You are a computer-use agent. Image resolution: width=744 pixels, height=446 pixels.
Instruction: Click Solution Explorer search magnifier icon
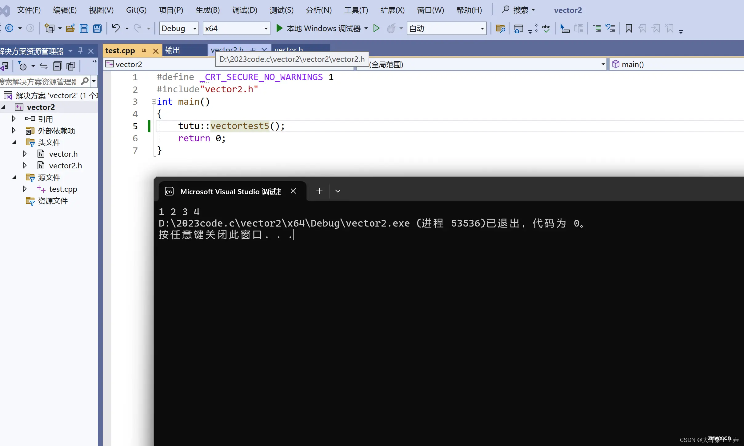[85, 81]
